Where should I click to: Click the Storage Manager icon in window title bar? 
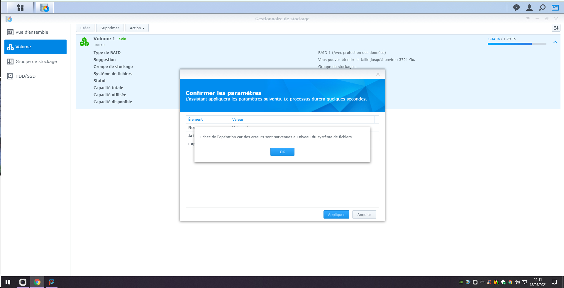[9, 19]
